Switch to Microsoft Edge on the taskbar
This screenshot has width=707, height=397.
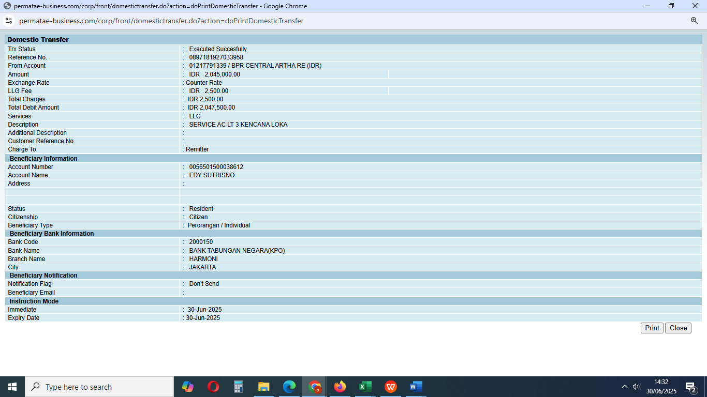[x=289, y=387]
